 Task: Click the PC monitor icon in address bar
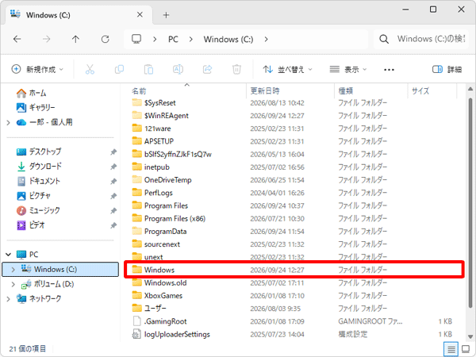pos(136,39)
